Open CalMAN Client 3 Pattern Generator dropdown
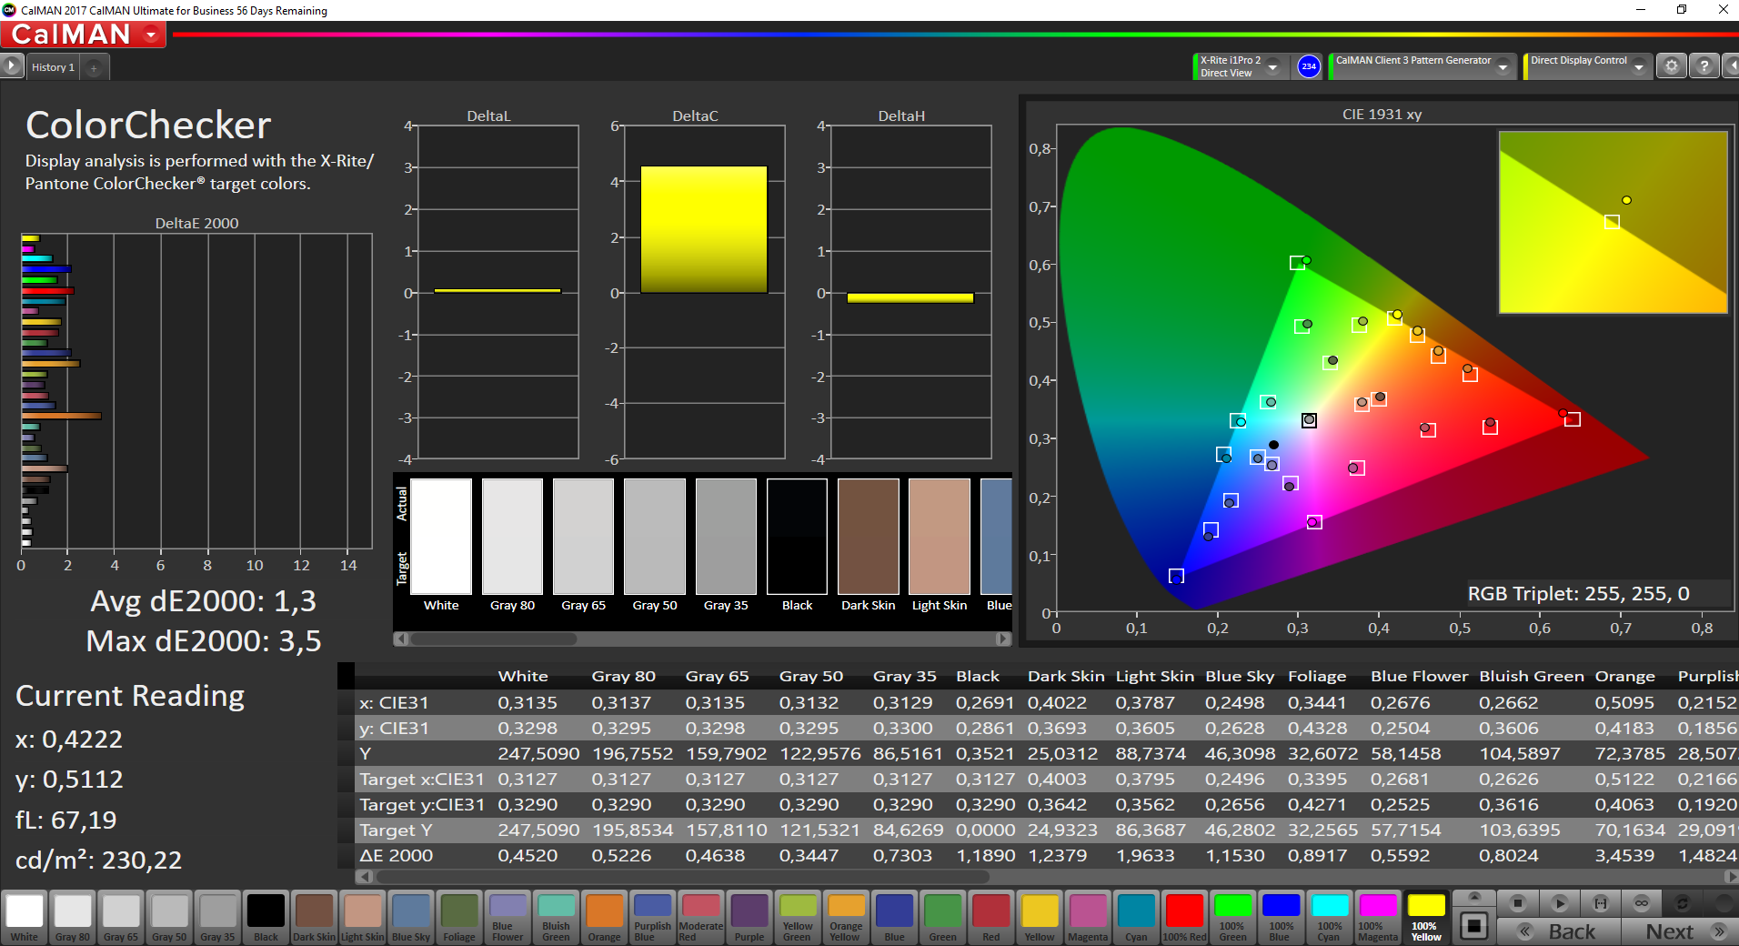 click(x=1503, y=66)
